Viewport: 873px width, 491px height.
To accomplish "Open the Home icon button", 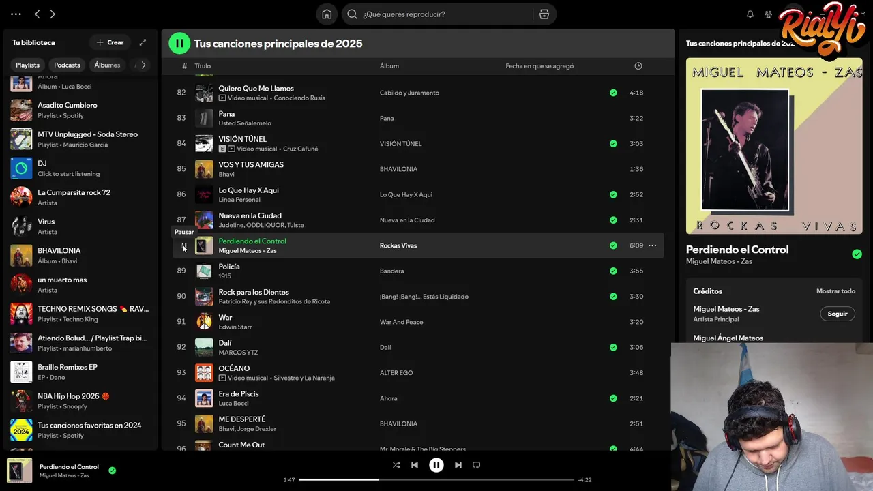I will (327, 14).
